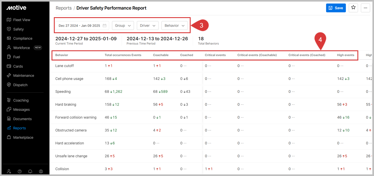Click the Motive logo
The width and height of the screenshot is (374, 176).
pyautogui.click(x=16, y=8)
